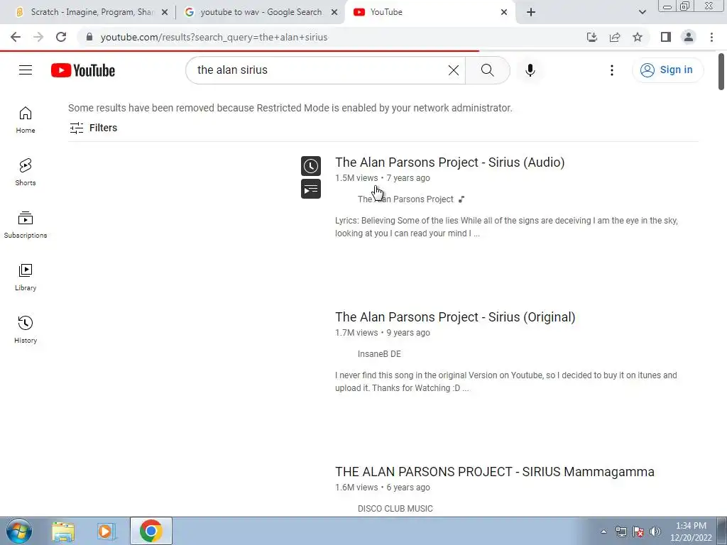Viewport: 727px width, 545px height.
Task: Open InsaneB DE channel
Action: click(x=379, y=354)
